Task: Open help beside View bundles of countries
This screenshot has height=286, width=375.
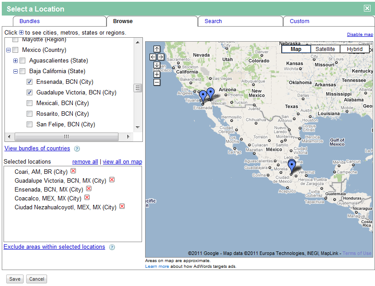Action: 77,149
